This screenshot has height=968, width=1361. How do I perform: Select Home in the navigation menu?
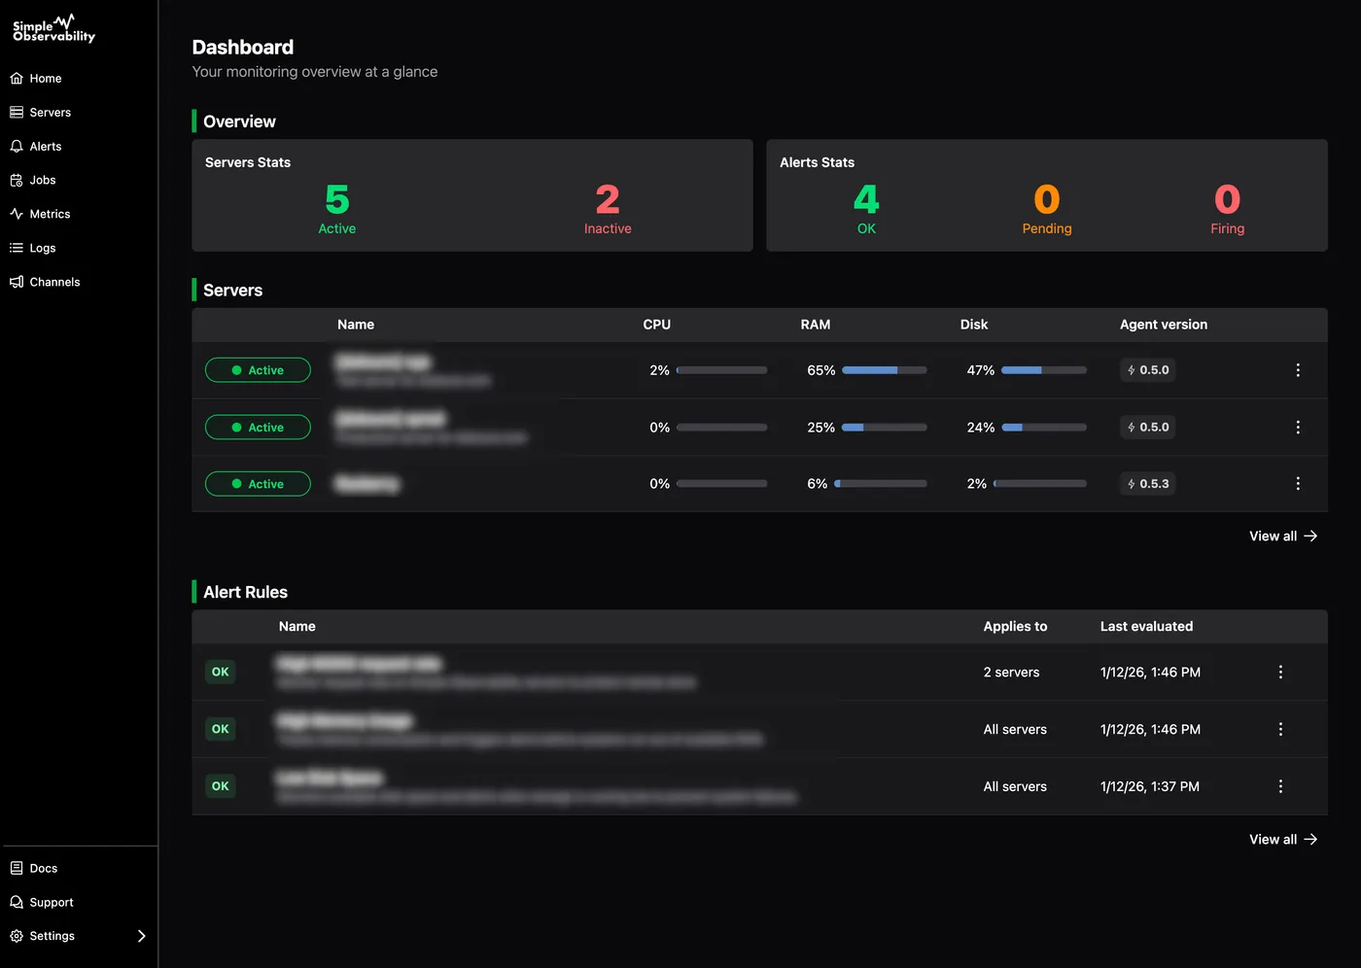coord(45,78)
